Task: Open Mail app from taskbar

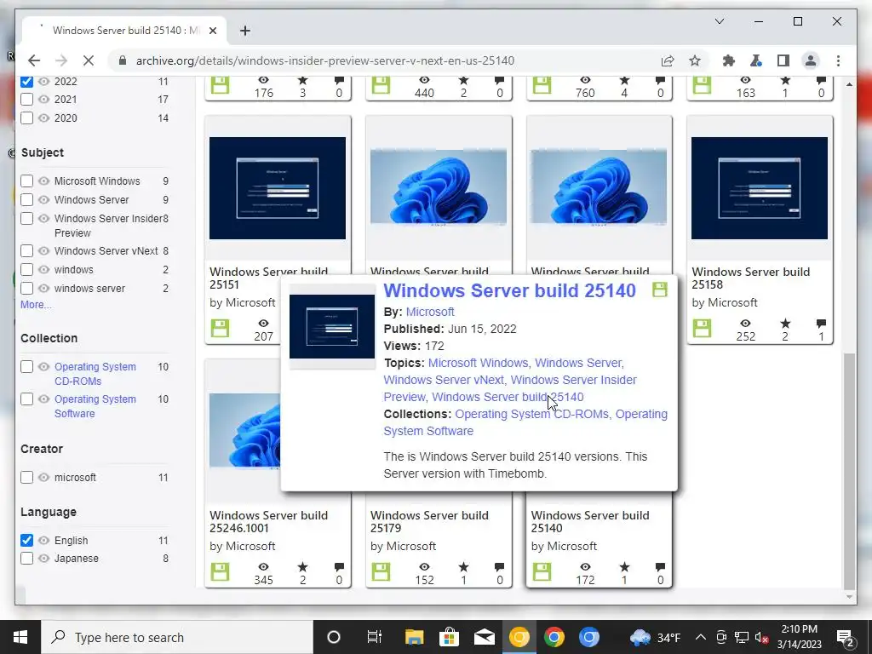Action: coord(485,637)
